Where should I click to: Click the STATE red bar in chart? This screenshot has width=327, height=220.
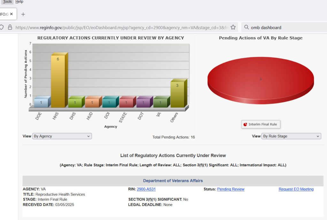point(128,102)
